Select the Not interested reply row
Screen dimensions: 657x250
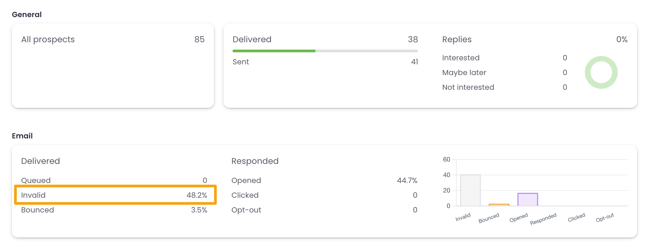point(468,87)
